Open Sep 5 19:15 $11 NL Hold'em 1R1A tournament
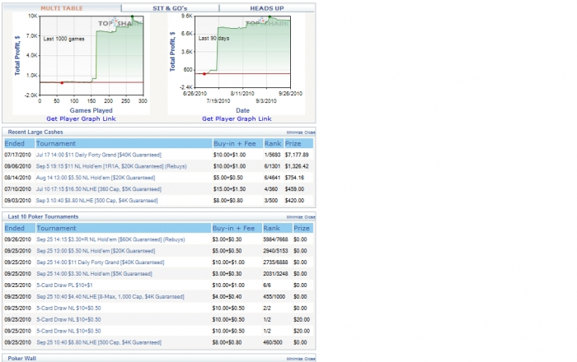Image resolution: width=577 pixels, height=362 pixels. point(111,166)
